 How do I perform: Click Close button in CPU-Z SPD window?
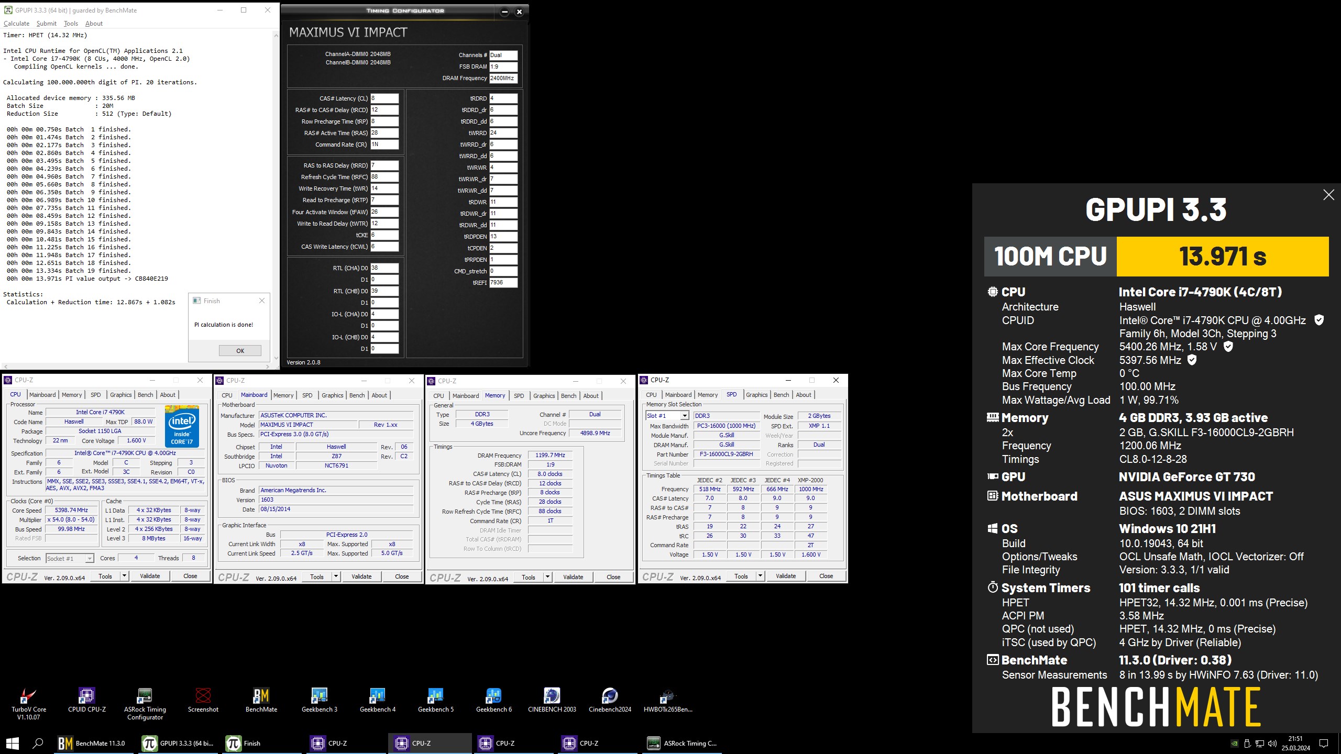pos(826,576)
